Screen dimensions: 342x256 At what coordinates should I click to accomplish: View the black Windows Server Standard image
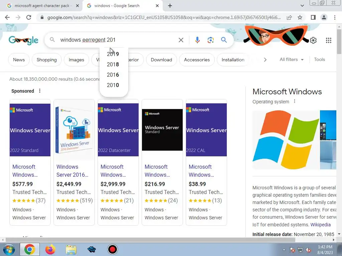click(x=162, y=130)
